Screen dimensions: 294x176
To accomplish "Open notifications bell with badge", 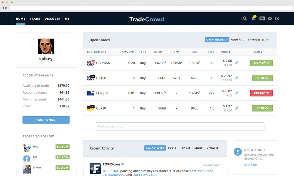I will (x=254, y=18).
